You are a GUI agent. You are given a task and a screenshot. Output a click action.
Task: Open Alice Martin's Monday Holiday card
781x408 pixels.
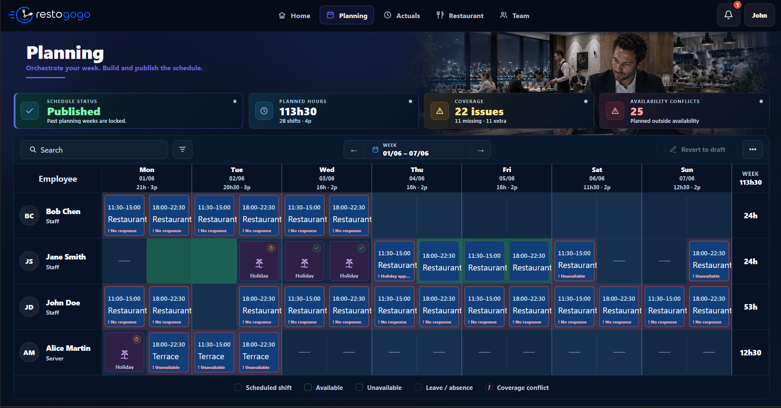pos(124,352)
